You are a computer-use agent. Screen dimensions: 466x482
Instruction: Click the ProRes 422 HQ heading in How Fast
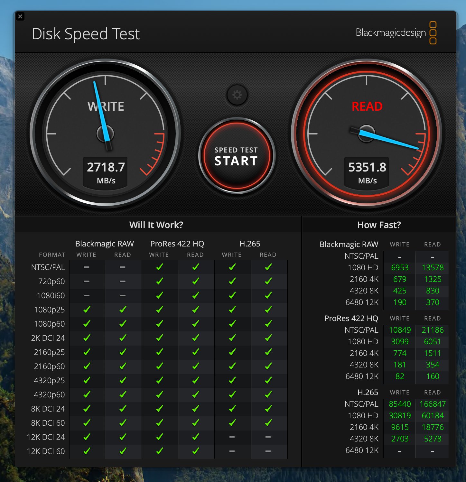click(351, 319)
